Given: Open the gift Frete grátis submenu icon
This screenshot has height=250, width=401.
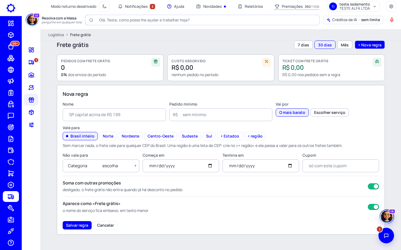Looking at the screenshot, I should (31, 100).
